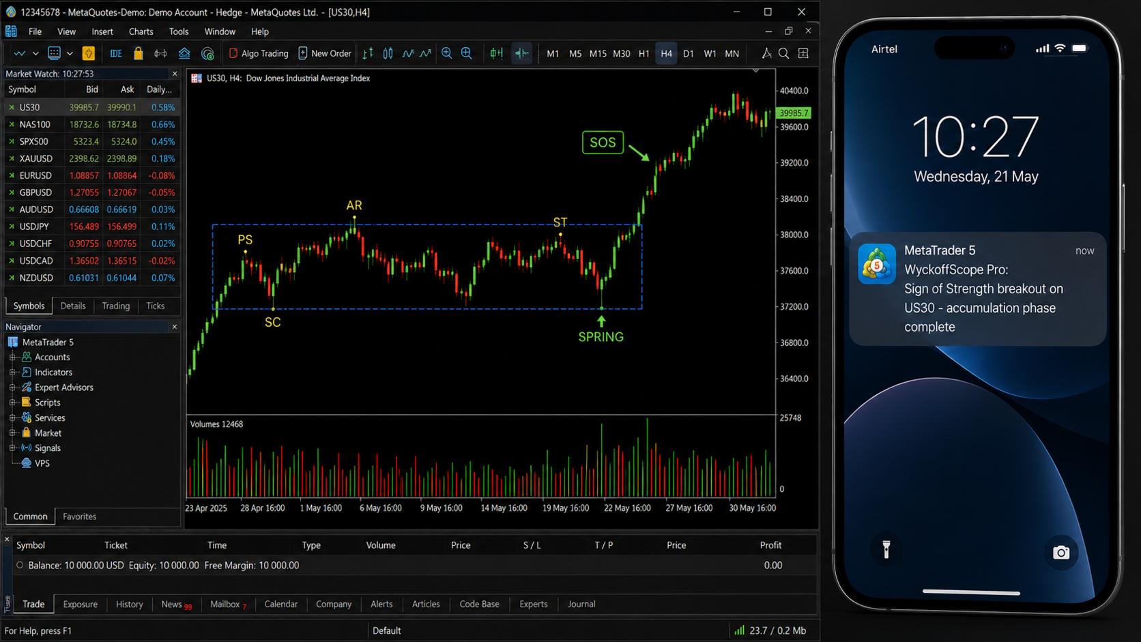Select the XAUUSD row in Market Watch
This screenshot has width=1141, height=642.
(x=91, y=158)
